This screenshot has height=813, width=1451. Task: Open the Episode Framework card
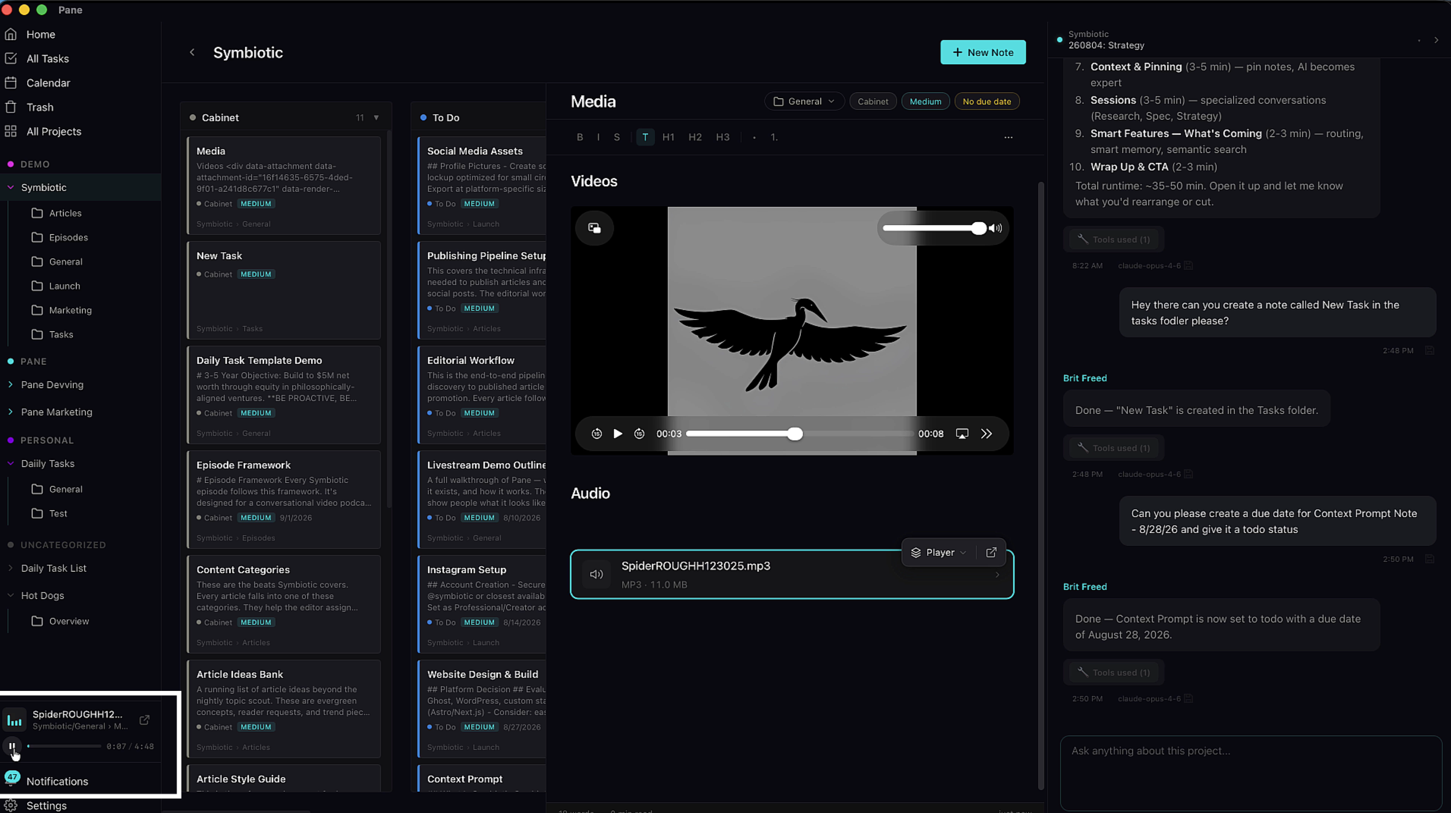pyautogui.click(x=283, y=499)
